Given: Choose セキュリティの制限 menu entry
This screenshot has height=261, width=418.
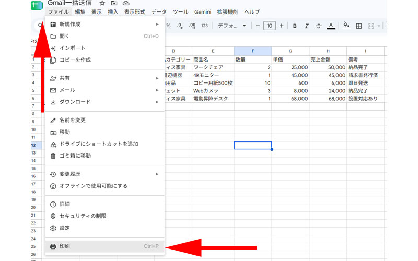Looking at the screenshot, I should click(105, 216).
